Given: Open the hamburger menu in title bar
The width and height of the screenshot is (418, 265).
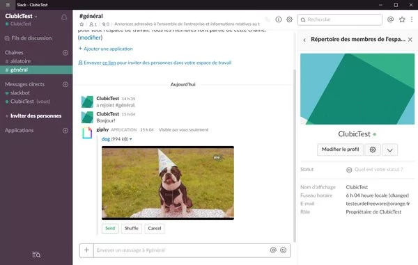Looking at the screenshot, I should pos(8,5).
